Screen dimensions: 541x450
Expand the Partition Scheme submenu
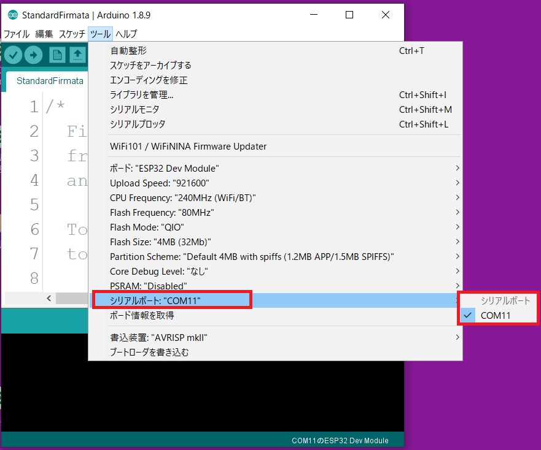pos(275,257)
